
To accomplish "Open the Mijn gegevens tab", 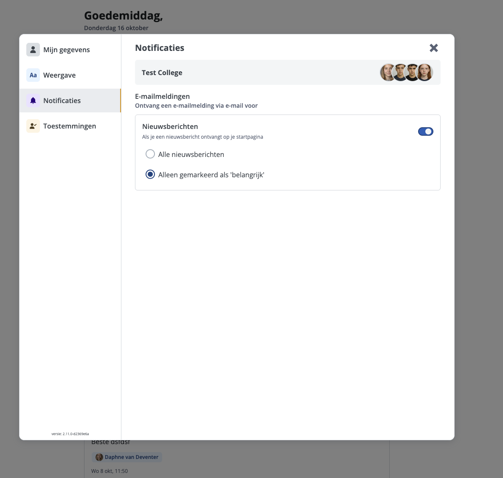I will coord(67,50).
